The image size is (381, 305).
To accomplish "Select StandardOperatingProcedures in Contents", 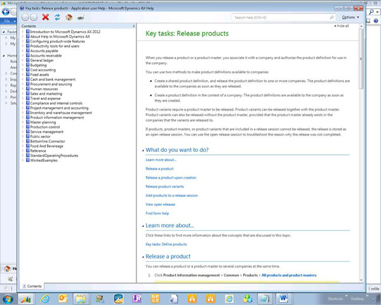I will pyautogui.click(x=54, y=156).
